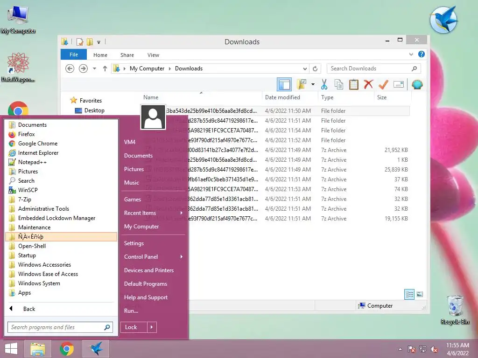This screenshot has width=478, height=358.
Task: Click the user account picture
Action: pos(153,117)
